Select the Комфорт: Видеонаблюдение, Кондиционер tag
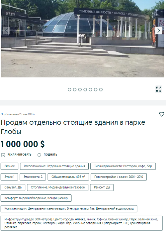The image size is (166, 234). click(36, 198)
